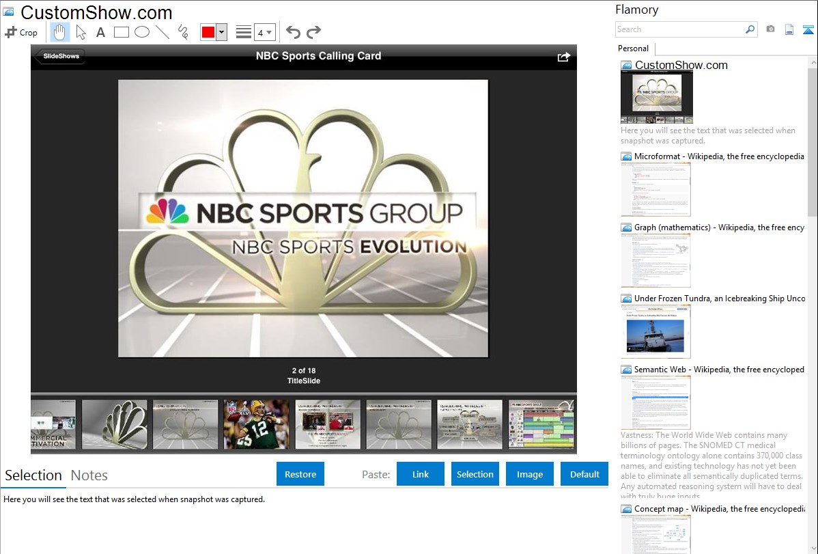Undo the last annotation

pos(293,32)
